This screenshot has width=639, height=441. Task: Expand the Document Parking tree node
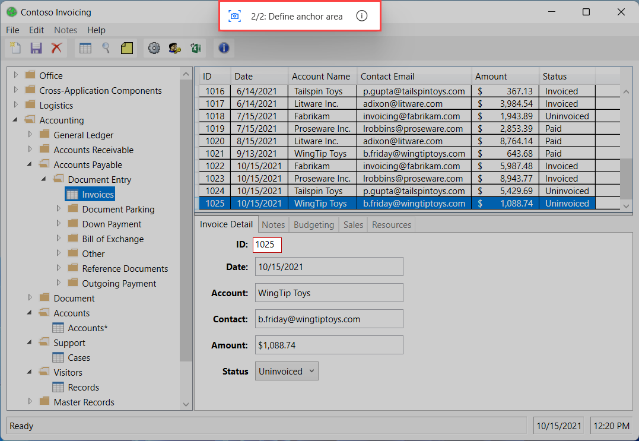point(58,209)
